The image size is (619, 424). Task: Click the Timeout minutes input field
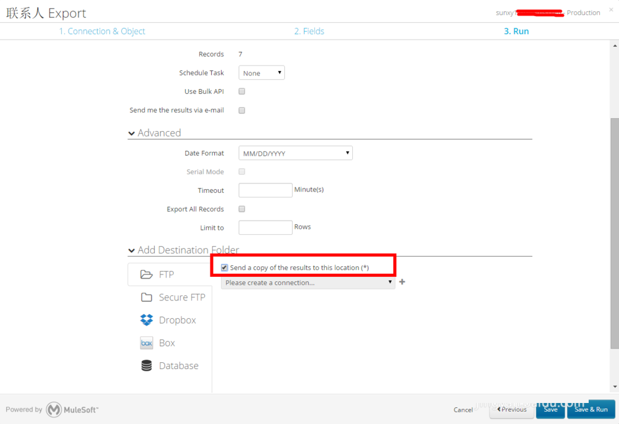click(x=265, y=190)
